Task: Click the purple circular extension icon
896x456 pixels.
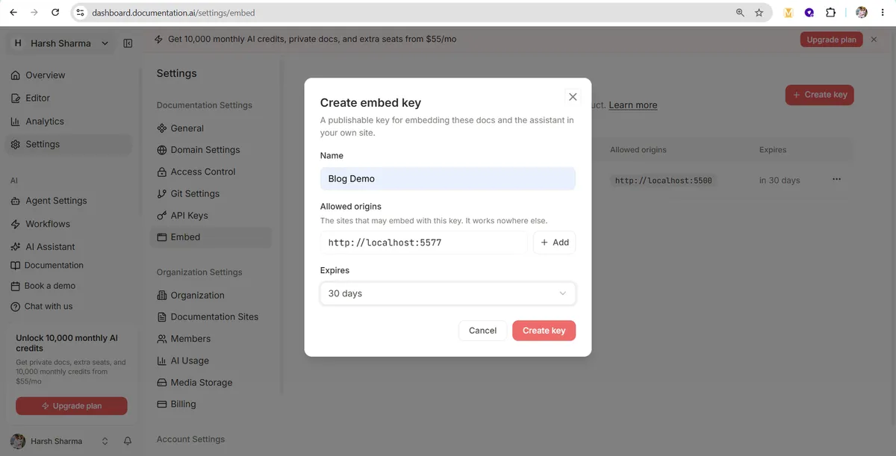Action: (809, 13)
